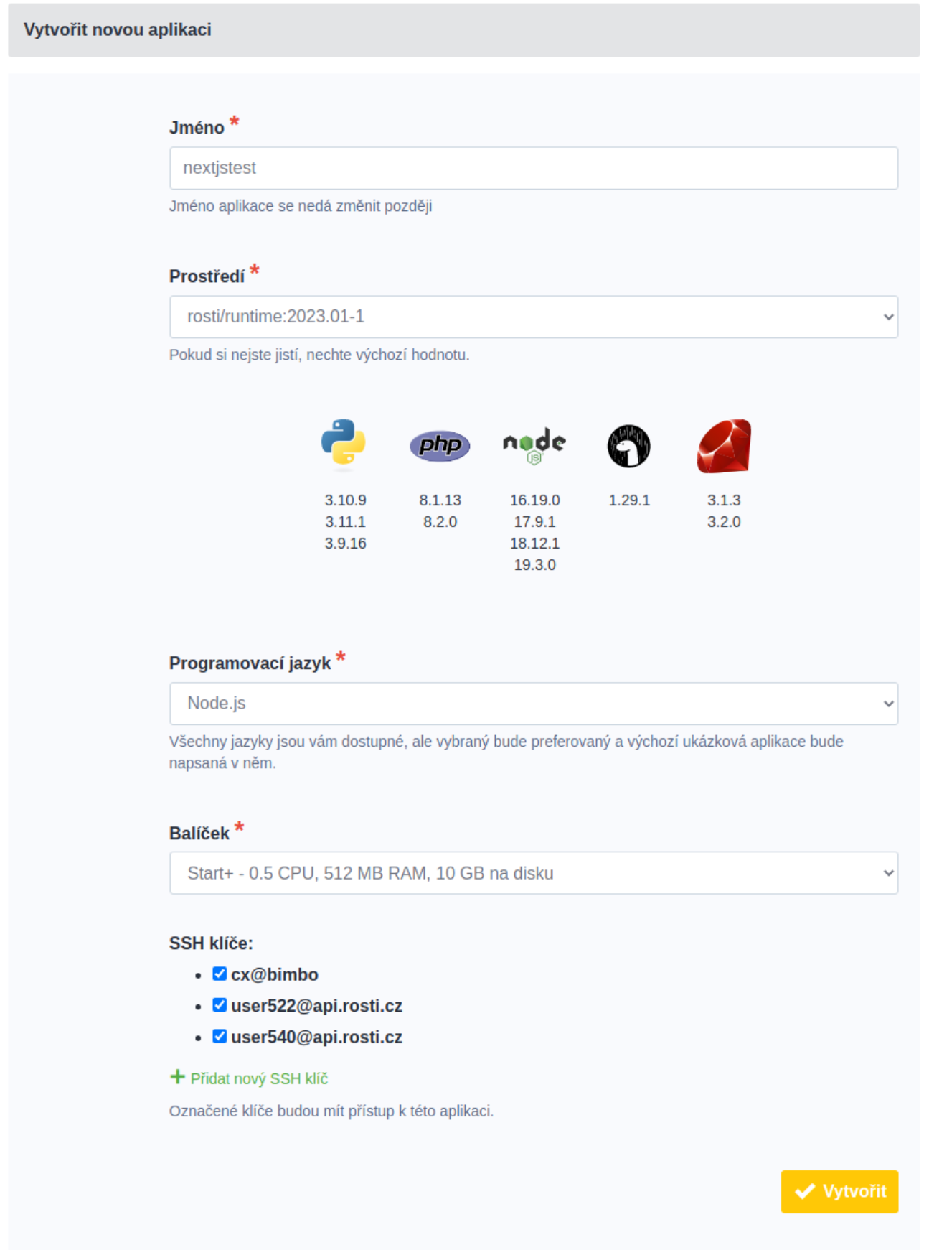
Task: Disable user540@api.rosti.cz SSH key
Action: [220, 1037]
